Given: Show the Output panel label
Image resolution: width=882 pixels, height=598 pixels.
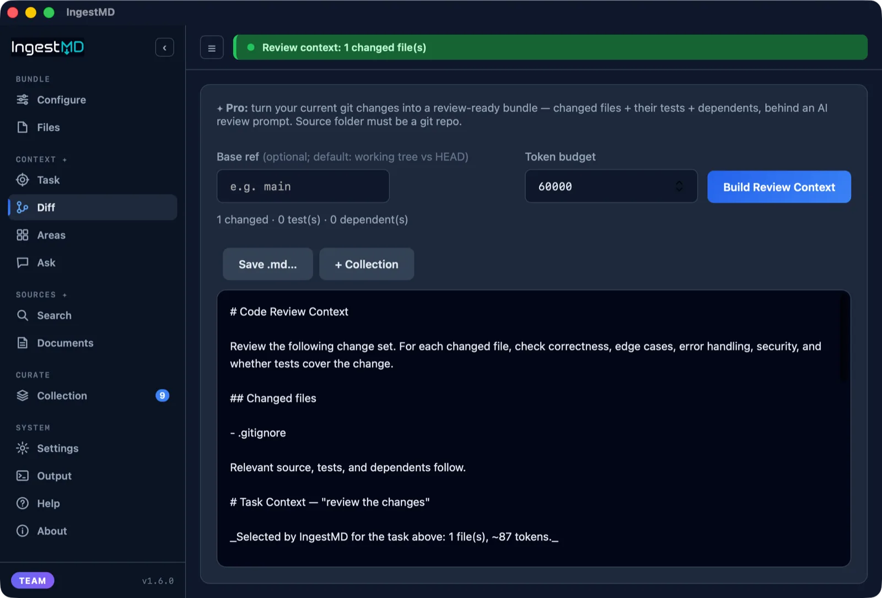Looking at the screenshot, I should [54, 476].
